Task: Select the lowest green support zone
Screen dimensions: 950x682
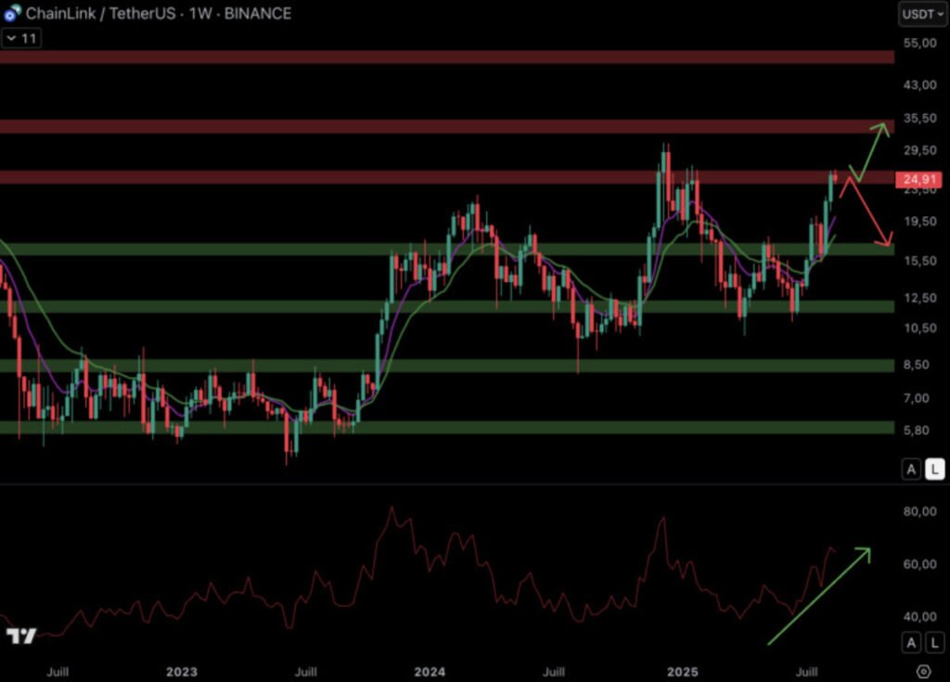Action: [445, 428]
